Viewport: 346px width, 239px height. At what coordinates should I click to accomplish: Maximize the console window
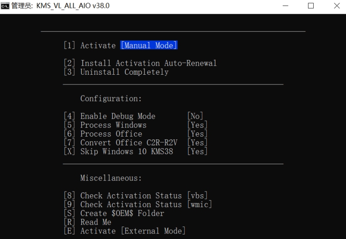click(311, 6)
